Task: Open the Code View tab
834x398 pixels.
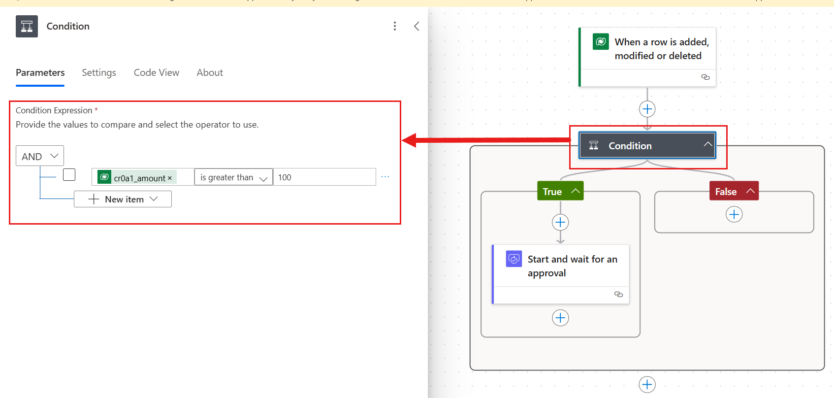Action: pyautogui.click(x=157, y=72)
